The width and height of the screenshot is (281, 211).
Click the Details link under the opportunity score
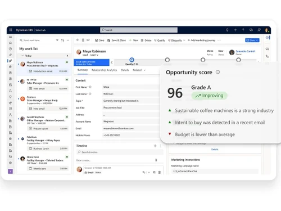(x=215, y=150)
